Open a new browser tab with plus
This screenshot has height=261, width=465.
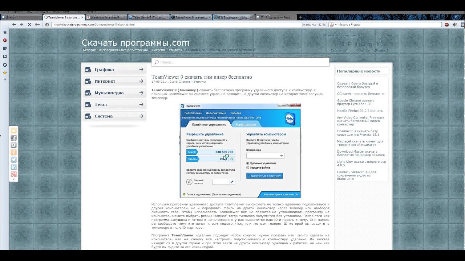point(300,17)
